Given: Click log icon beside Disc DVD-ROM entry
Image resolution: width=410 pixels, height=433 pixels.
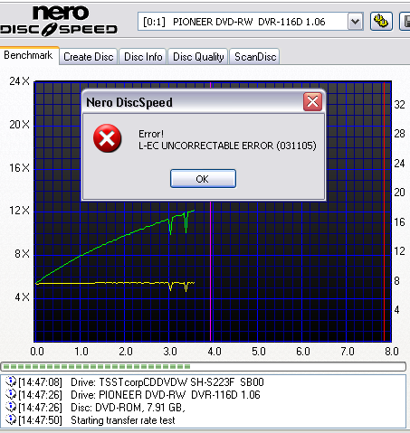Looking at the screenshot, I should click(x=11, y=407).
